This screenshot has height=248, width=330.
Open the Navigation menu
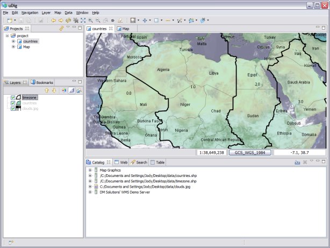(30, 12)
